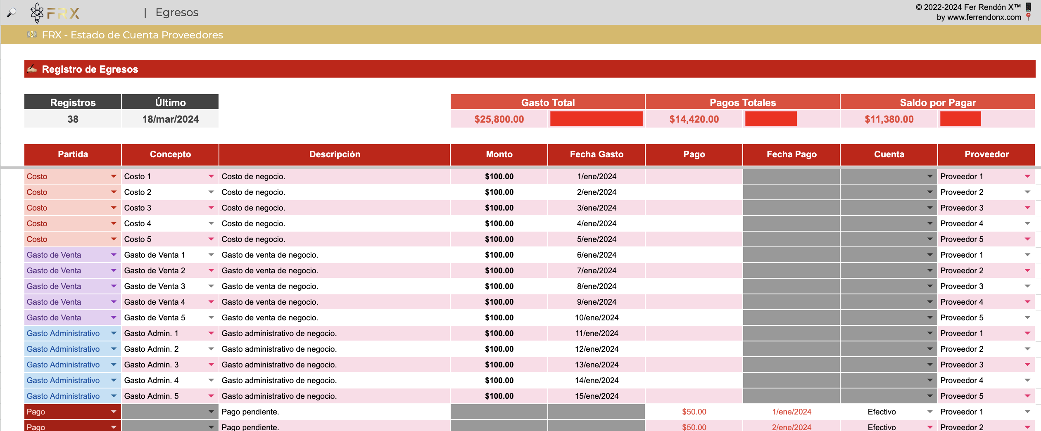
Task: Select the Monto cell for the 1/ene/2024 expense
Action: pos(499,176)
